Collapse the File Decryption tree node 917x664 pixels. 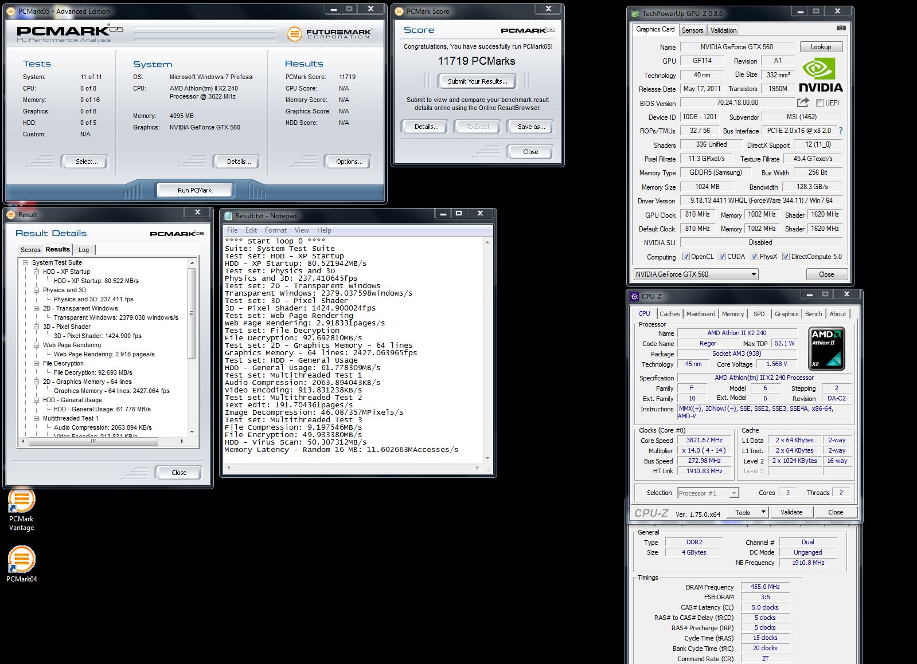(x=37, y=363)
